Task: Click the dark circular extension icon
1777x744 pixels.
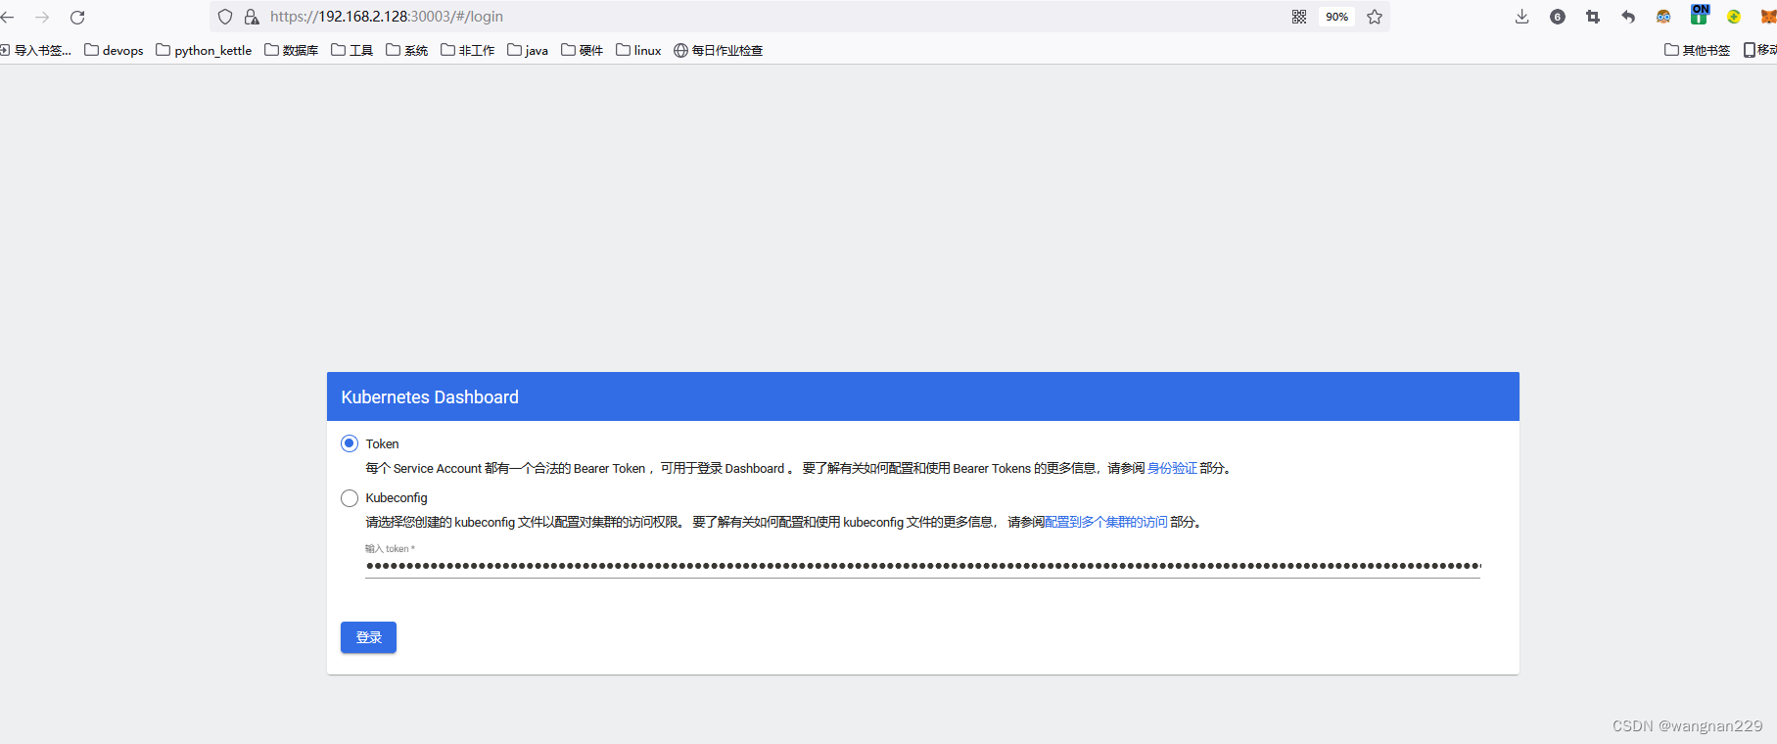Action: tap(1558, 17)
